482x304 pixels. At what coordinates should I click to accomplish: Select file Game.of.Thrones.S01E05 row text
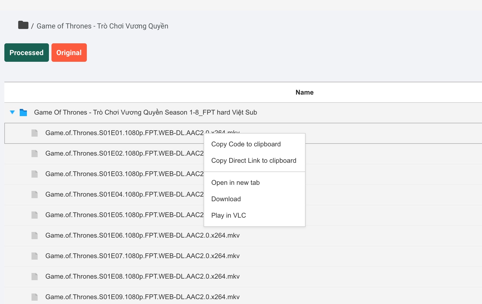point(124,215)
